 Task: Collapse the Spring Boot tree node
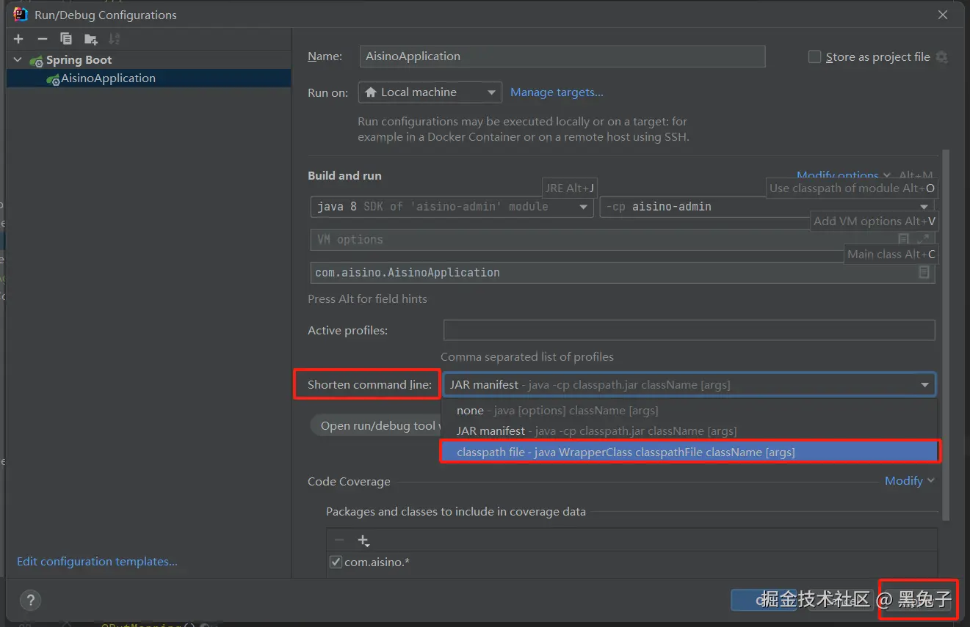[x=18, y=60]
